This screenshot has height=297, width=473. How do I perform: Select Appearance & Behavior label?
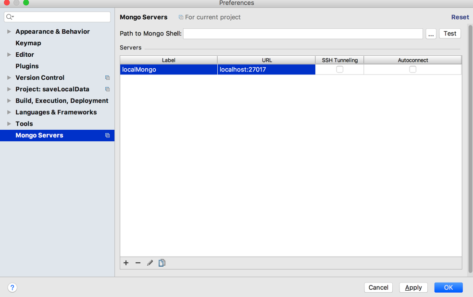(x=52, y=31)
